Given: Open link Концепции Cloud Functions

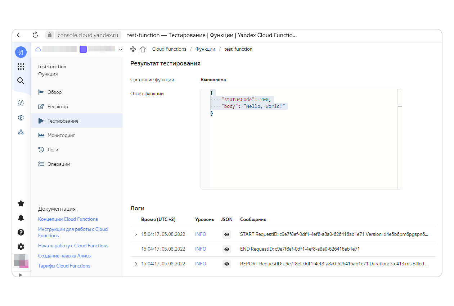Looking at the screenshot, I should coord(68,219).
